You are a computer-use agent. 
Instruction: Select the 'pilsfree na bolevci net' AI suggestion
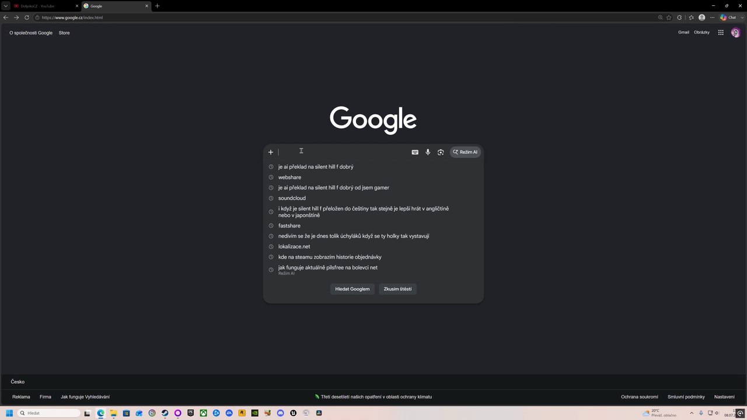click(373, 269)
